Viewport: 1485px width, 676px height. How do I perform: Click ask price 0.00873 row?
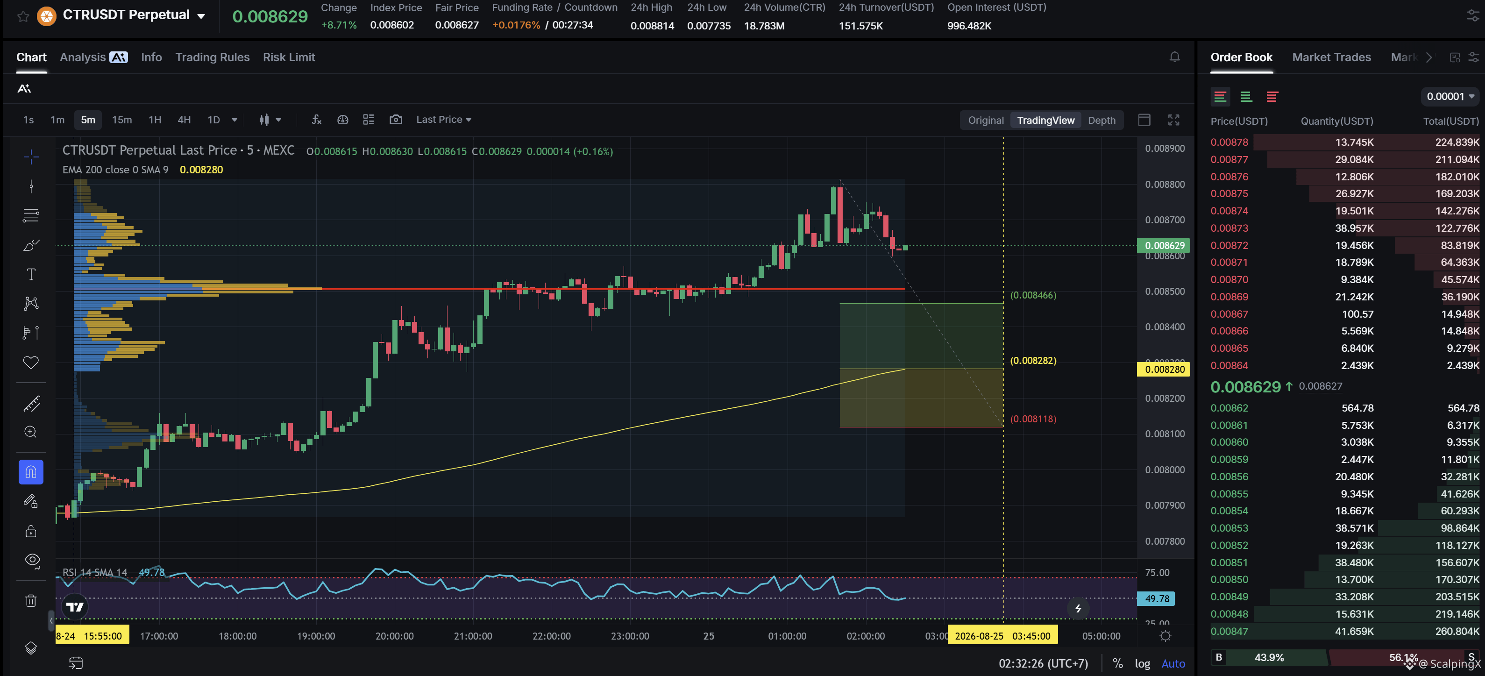pos(1344,228)
